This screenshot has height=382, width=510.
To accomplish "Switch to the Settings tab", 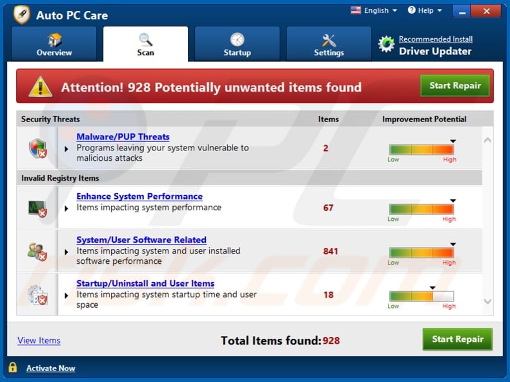I will click(x=329, y=44).
